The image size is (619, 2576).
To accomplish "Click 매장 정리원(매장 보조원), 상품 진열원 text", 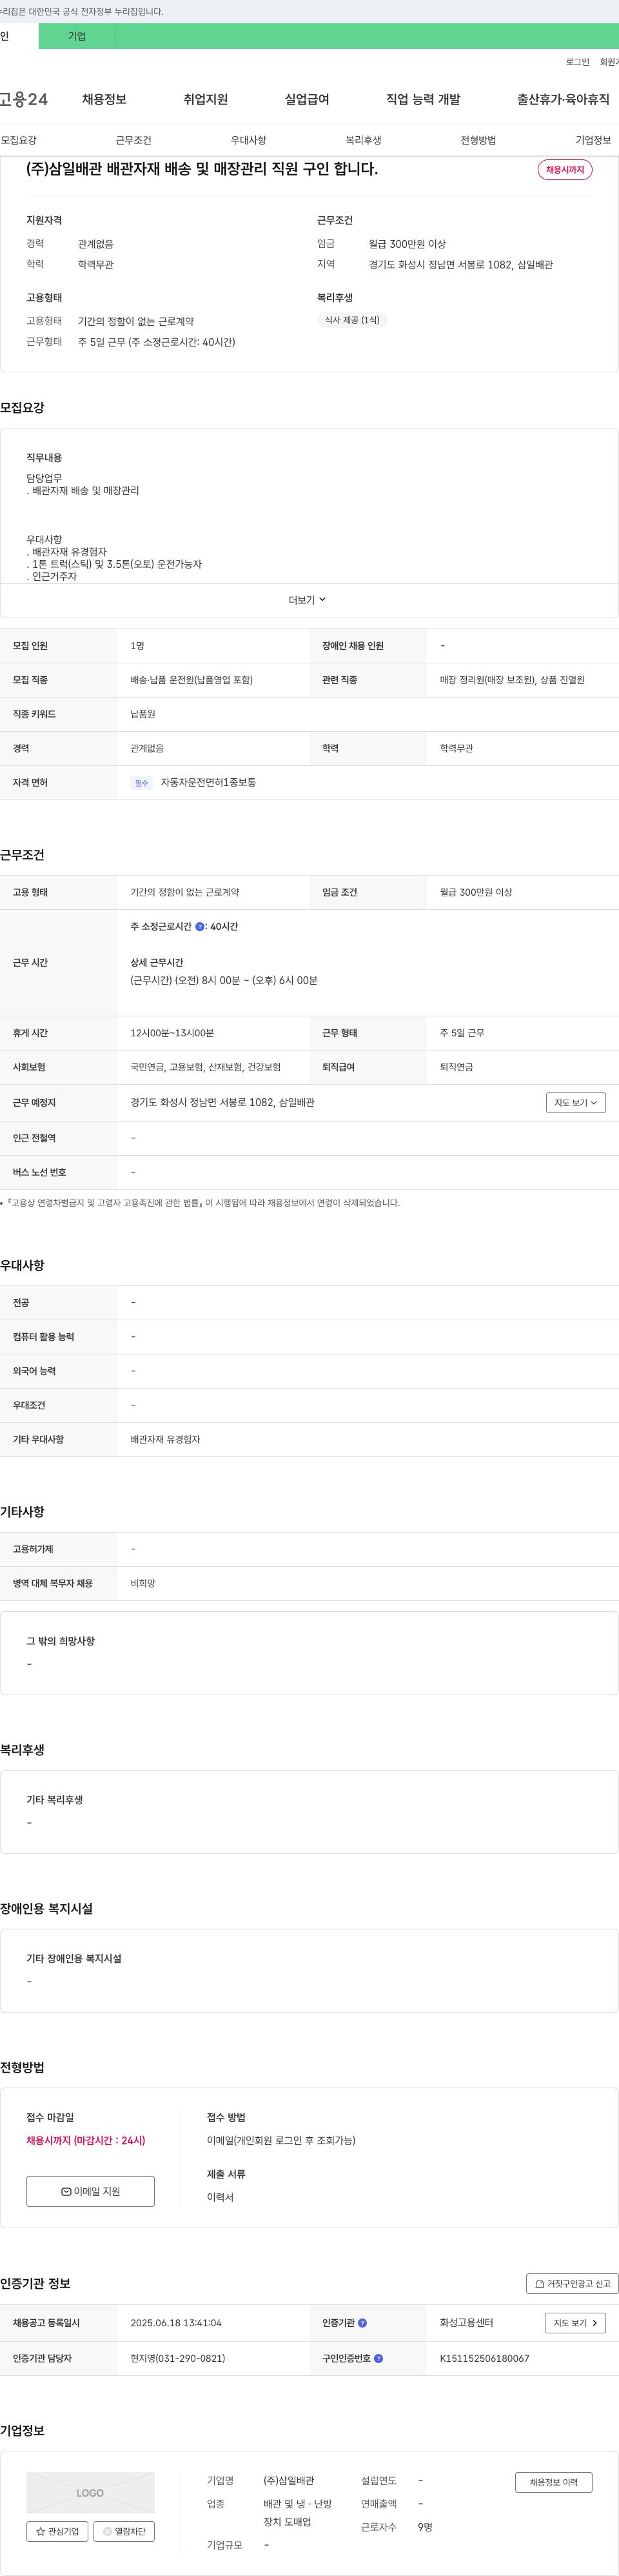I will click(512, 680).
